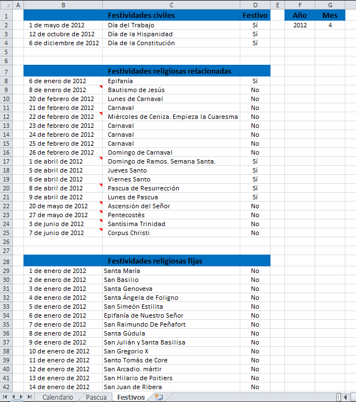The width and height of the screenshot is (356, 402).
Task: Click 'Lunes de Pascua' cell
Action: coord(172,197)
